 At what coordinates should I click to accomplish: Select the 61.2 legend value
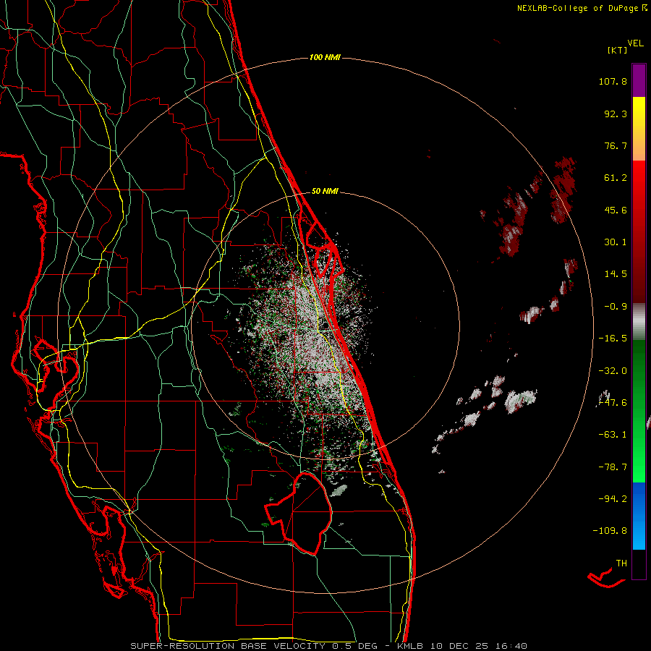[x=616, y=178]
